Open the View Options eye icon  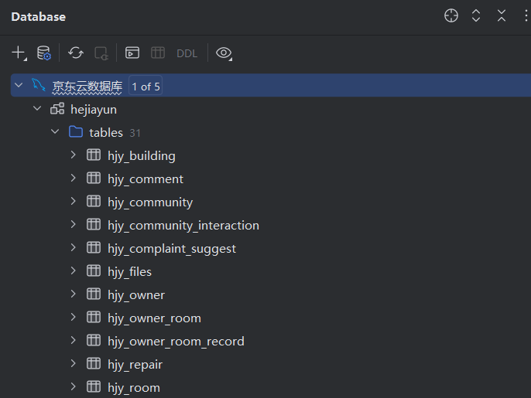tap(224, 53)
